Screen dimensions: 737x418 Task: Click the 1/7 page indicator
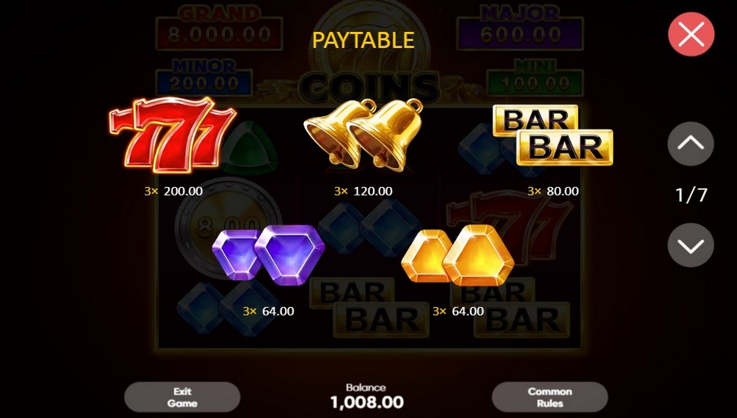[x=691, y=195]
